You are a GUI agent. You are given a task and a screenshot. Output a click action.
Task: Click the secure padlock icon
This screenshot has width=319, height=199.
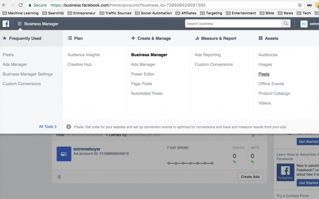coord(30,5)
